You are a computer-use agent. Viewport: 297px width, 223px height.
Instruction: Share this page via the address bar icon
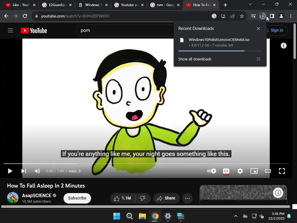coord(233,16)
